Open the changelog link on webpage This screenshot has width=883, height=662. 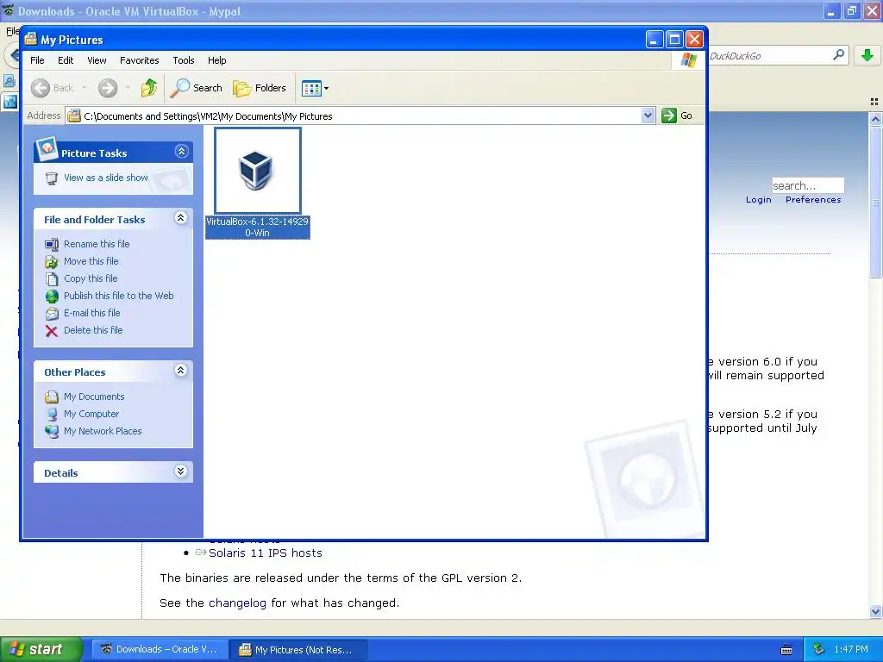pyautogui.click(x=237, y=603)
